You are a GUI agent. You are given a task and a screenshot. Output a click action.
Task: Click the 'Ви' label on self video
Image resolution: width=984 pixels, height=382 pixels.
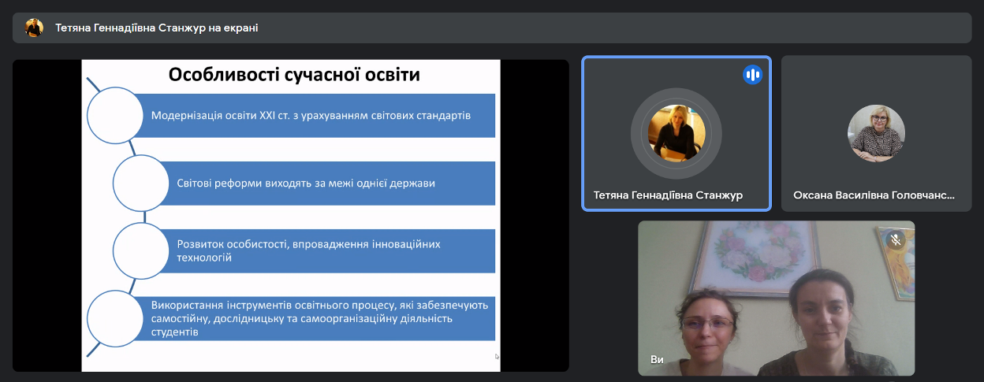(x=657, y=360)
